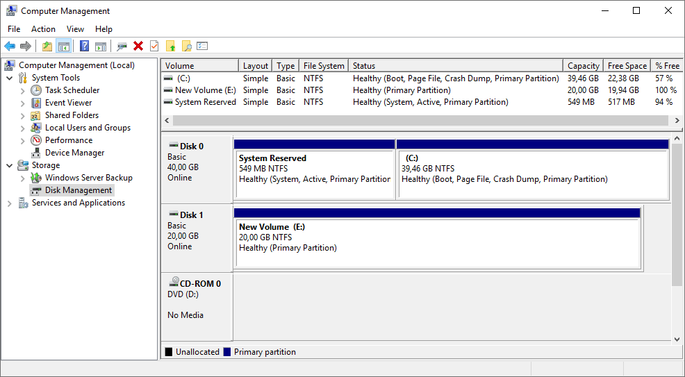Toggle Show/Hide Console Tree toolbar icon

64,46
